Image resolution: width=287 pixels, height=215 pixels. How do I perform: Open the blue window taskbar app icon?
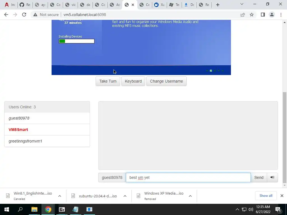(89, 209)
